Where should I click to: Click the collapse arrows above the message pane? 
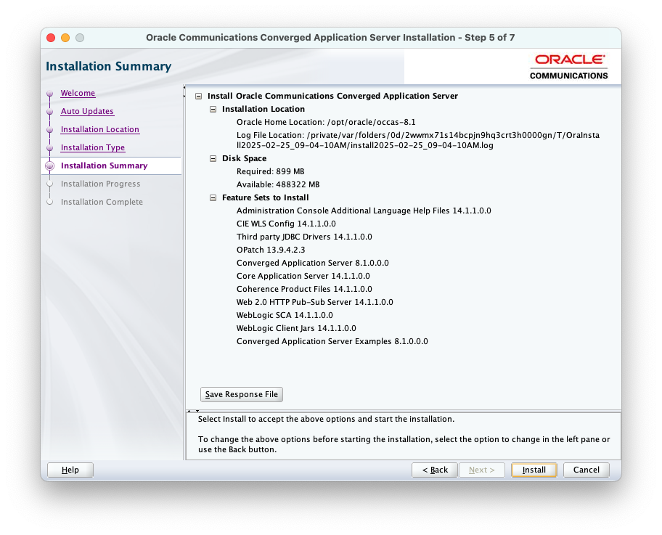(193, 410)
